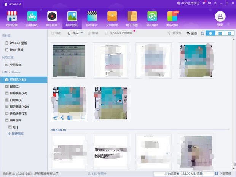Open the second-row teal photo without overlay
236x177 pixels.
(111, 103)
